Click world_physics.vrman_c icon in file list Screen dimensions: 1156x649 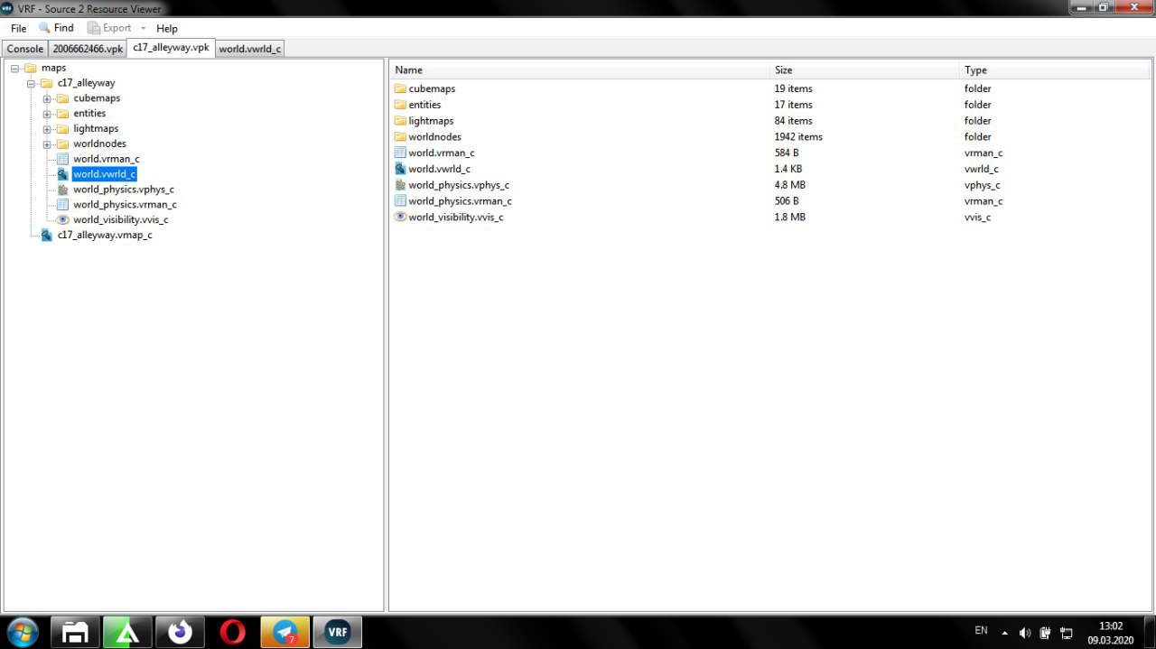tap(401, 201)
